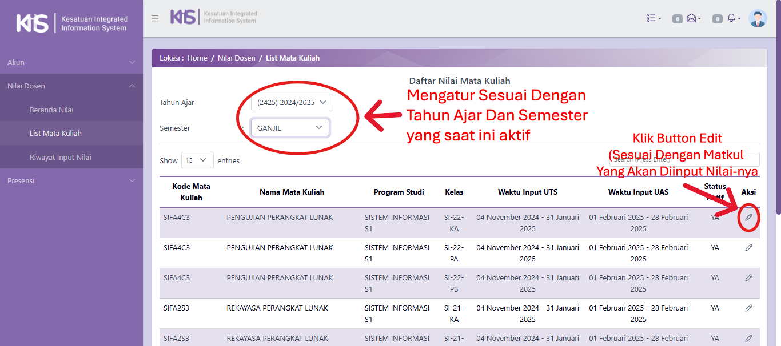Click the Nilai Dosen breadcrumb link
The height and width of the screenshot is (346, 781).
(236, 58)
